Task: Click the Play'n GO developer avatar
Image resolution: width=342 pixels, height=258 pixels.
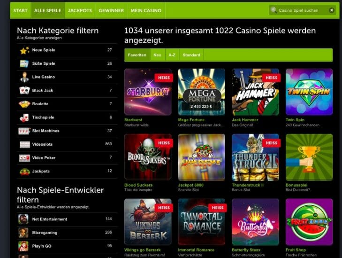Action: click(23, 246)
